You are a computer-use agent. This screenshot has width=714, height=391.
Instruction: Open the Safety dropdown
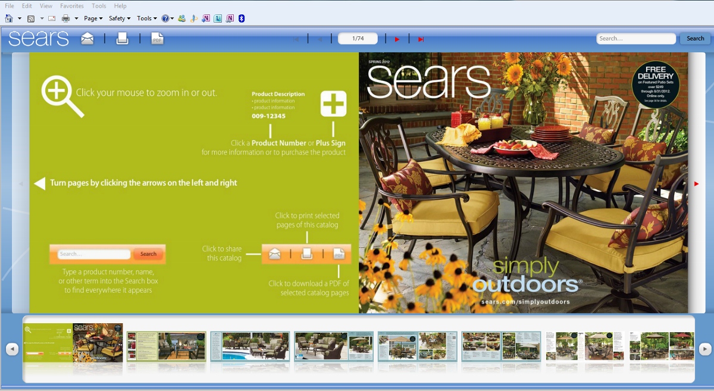pyautogui.click(x=120, y=18)
